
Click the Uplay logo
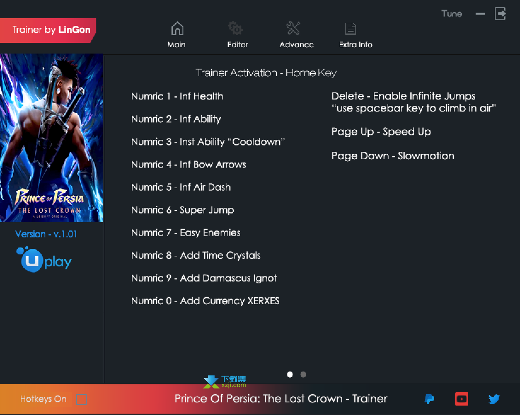coord(44,260)
